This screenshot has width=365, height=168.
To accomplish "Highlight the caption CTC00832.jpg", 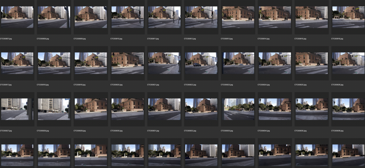I will pos(190,131).
